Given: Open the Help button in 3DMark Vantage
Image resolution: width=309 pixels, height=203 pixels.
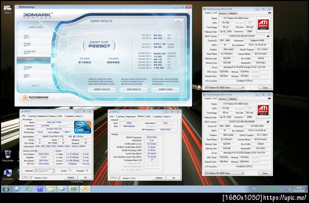Looking at the screenshot, I should click(x=178, y=21).
